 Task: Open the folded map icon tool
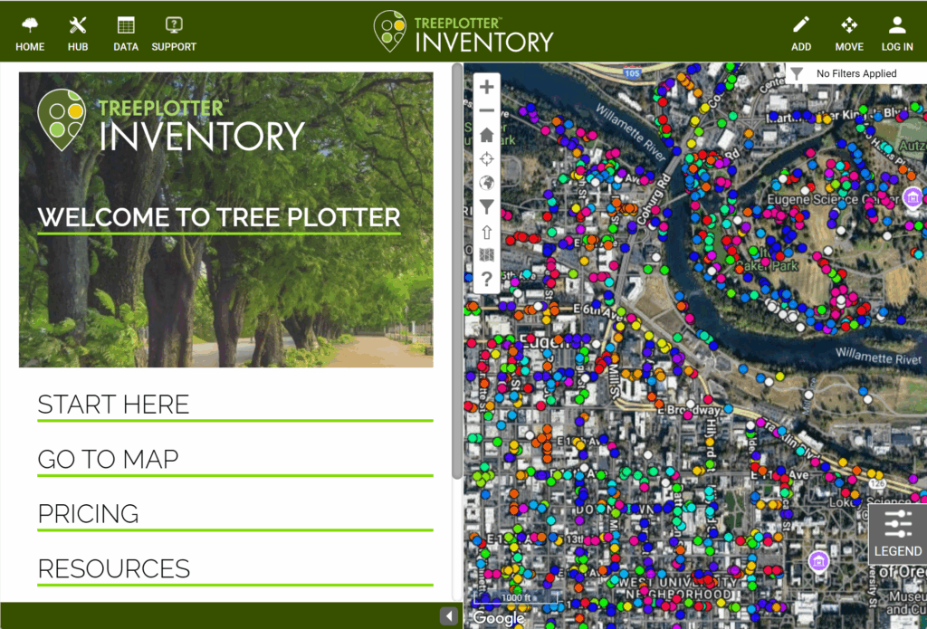[x=486, y=255]
